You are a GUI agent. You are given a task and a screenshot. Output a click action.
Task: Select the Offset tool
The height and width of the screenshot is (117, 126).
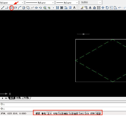coord(94,8)
